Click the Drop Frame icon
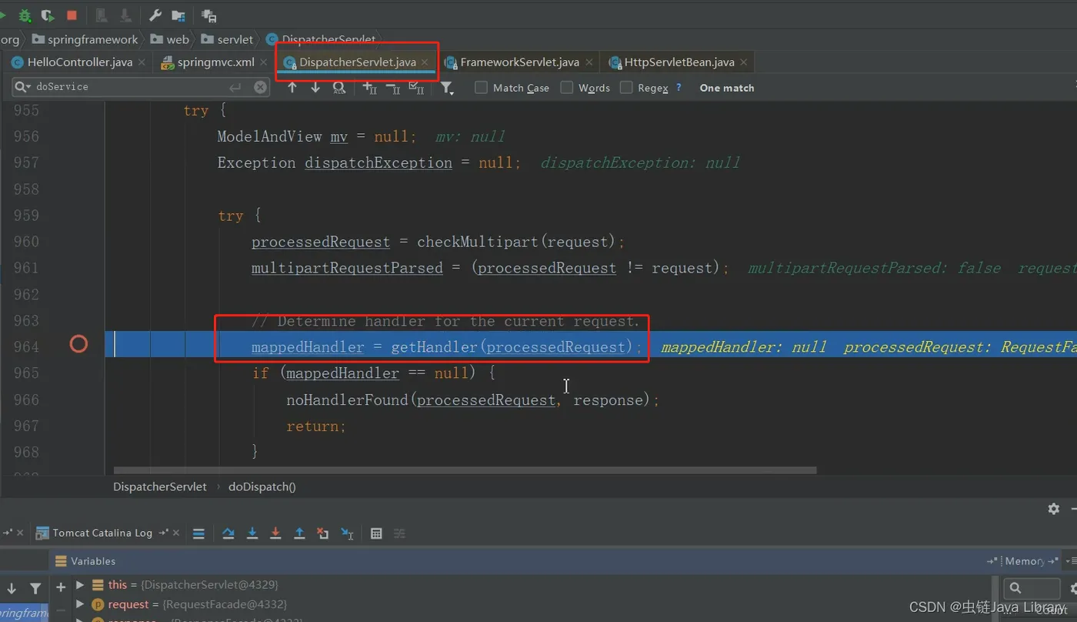The height and width of the screenshot is (622, 1077). (323, 533)
